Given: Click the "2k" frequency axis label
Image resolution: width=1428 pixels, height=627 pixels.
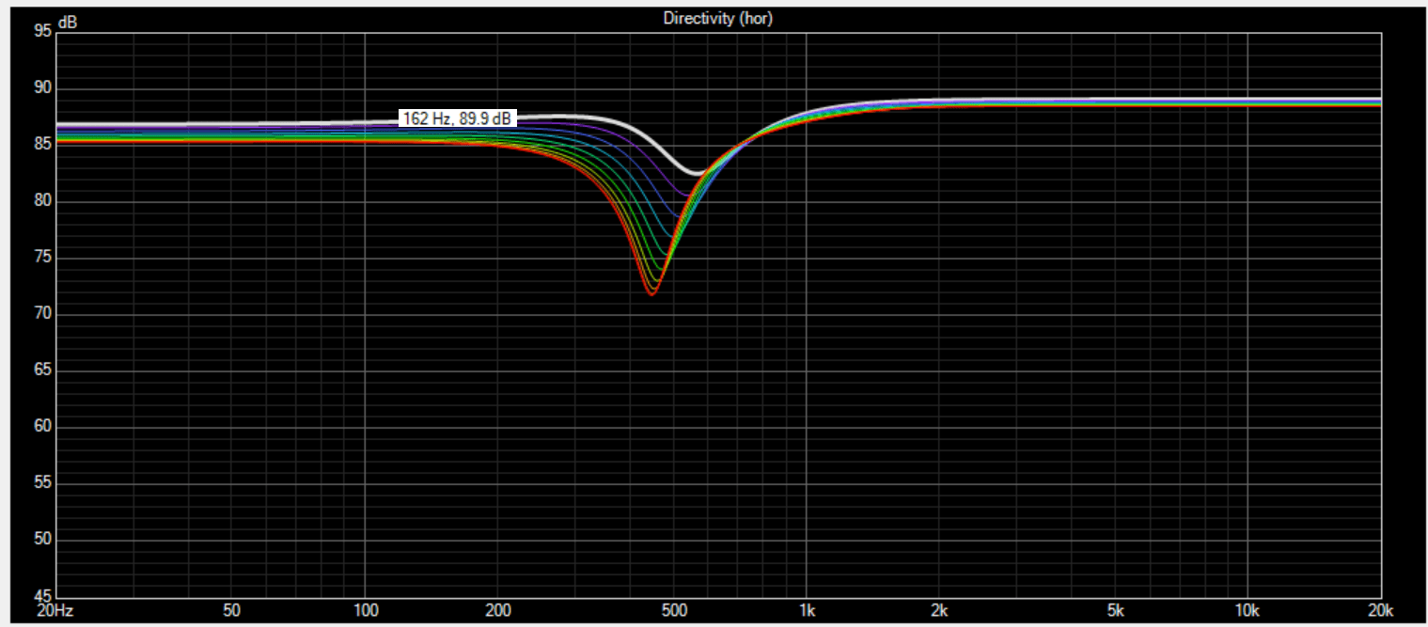Looking at the screenshot, I should point(939,609).
